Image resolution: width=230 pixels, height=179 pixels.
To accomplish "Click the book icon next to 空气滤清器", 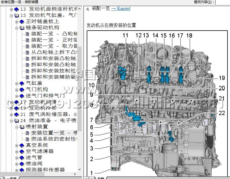I will coord(21,152).
